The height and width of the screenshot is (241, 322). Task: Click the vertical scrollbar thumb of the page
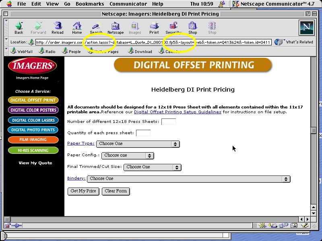tap(314, 130)
